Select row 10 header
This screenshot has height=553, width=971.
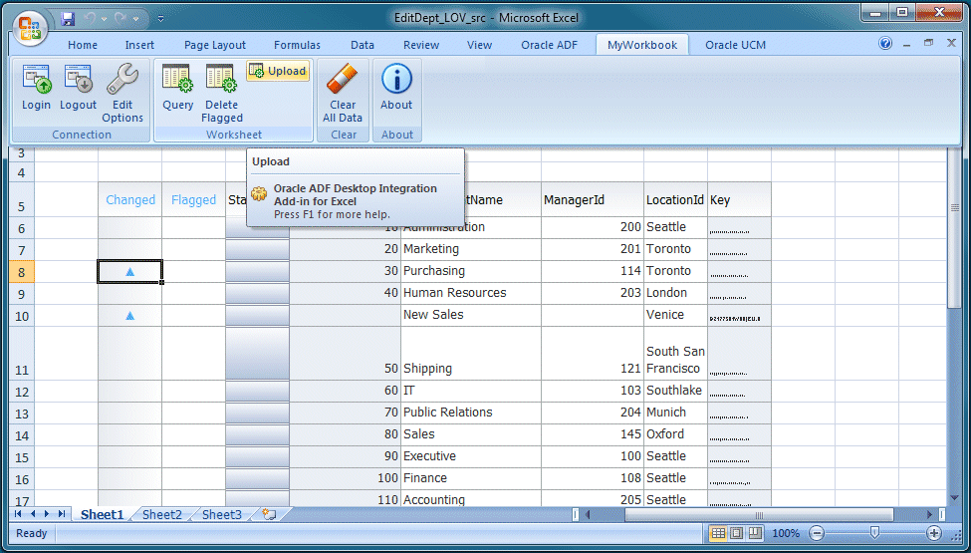[x=22, y=316]
